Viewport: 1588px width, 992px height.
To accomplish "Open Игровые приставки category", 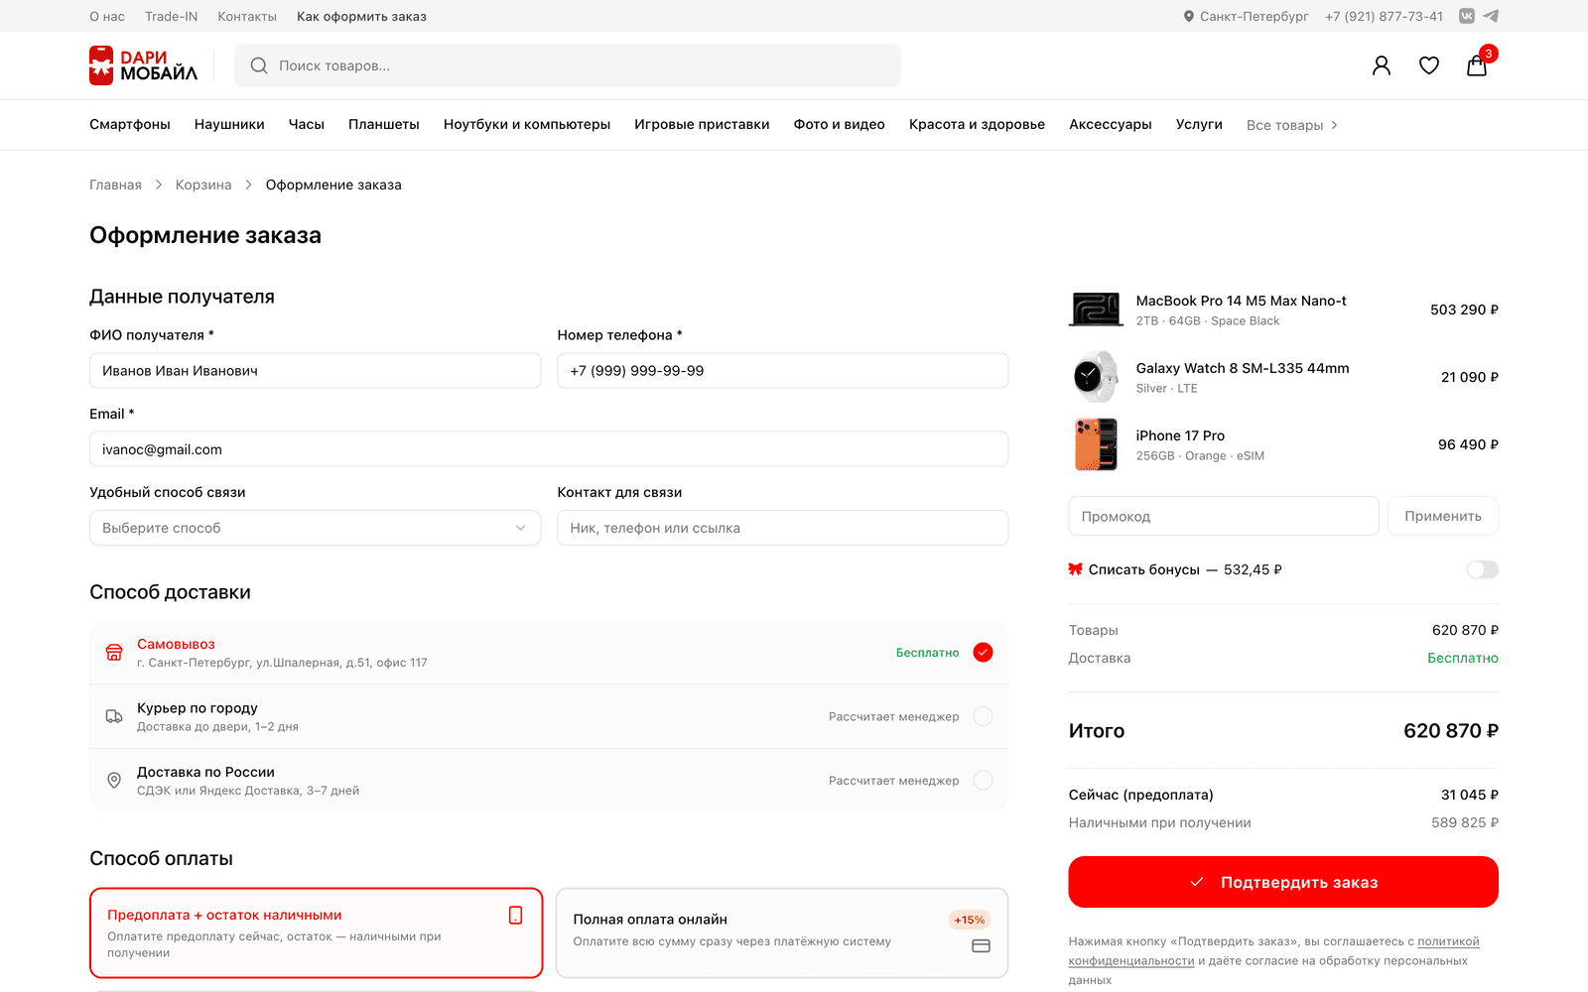I will click(702, 125).
